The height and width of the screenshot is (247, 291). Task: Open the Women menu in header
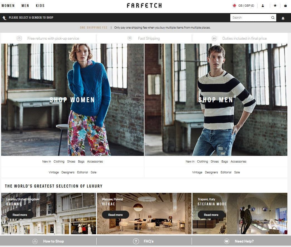coord(8,6)
